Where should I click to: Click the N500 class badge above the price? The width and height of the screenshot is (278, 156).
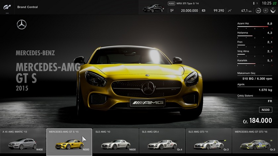pyautogui.click(x=265, y=110)
